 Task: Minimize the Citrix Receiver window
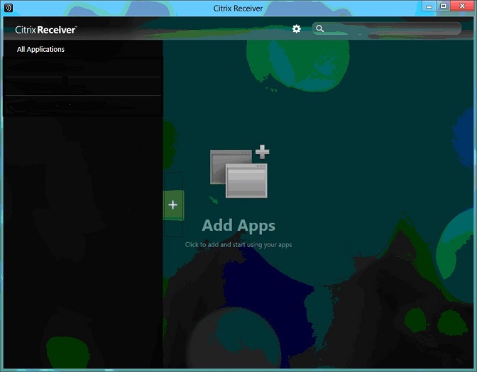[429, 6]
